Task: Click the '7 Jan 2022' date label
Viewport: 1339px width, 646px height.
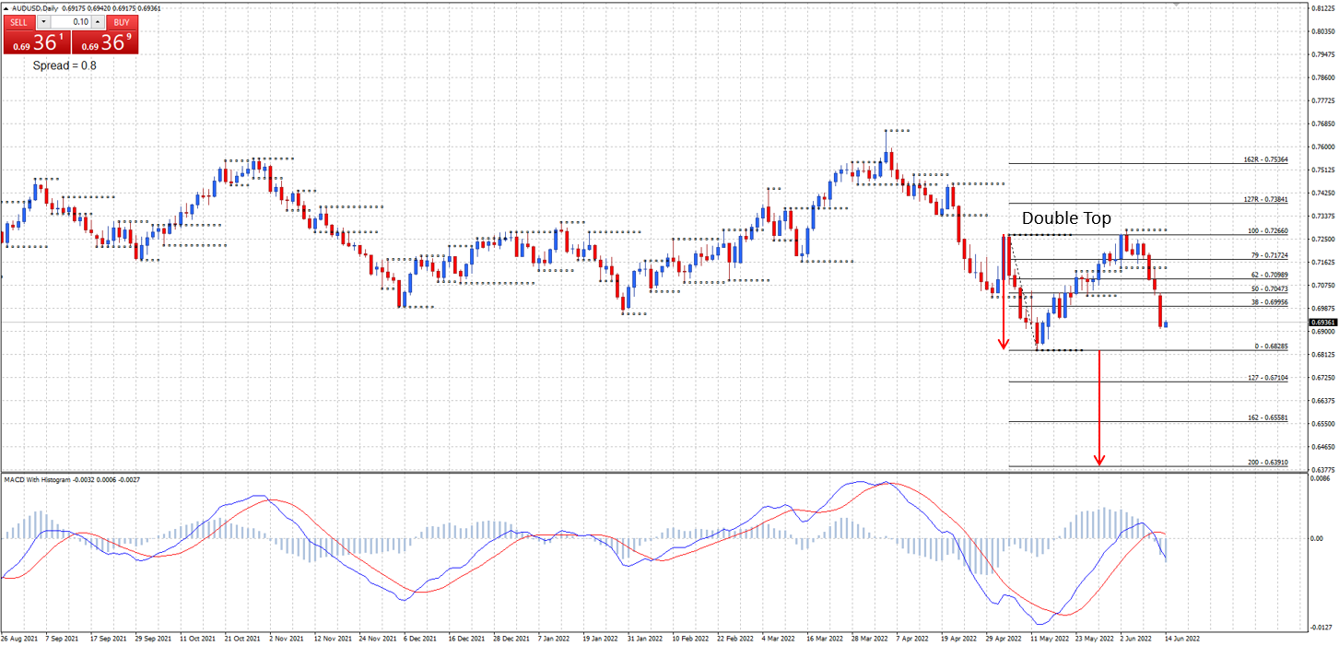Action: pyautogui.click(x=555, y=638)
